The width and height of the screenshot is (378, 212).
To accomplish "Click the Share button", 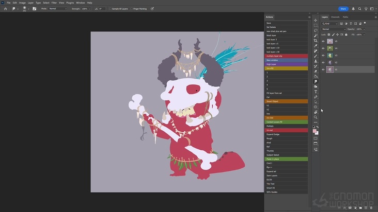I will coord(343,9).
